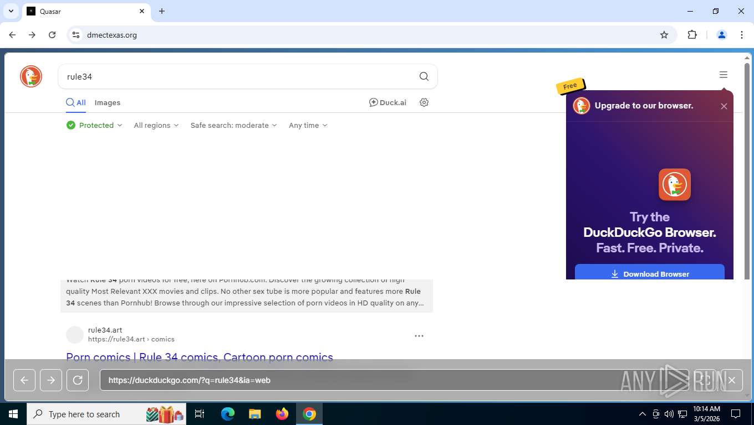Open a new Chrome tab
The image size is (754, 425).
point(162,11)
